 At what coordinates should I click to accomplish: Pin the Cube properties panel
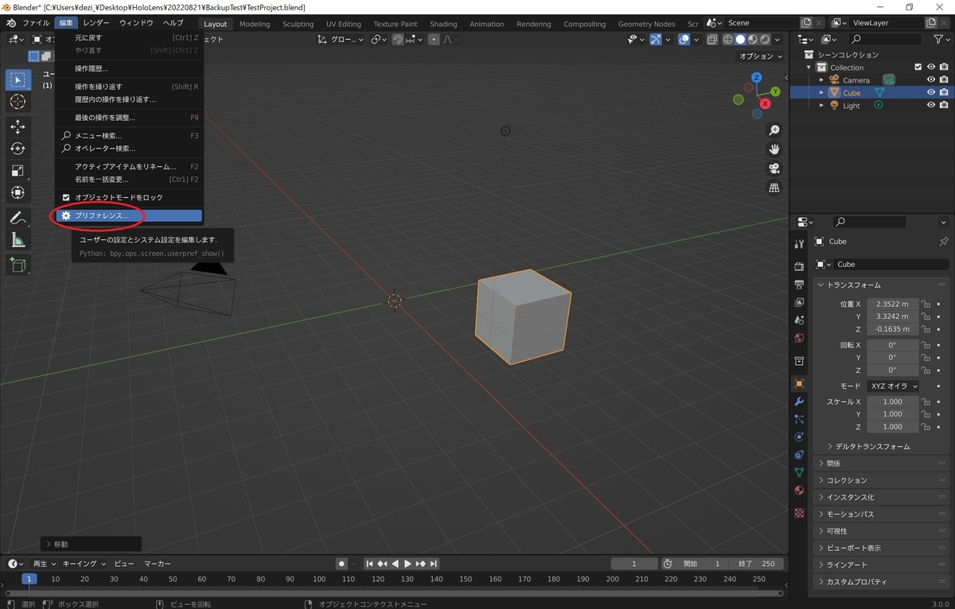(944, 242)
